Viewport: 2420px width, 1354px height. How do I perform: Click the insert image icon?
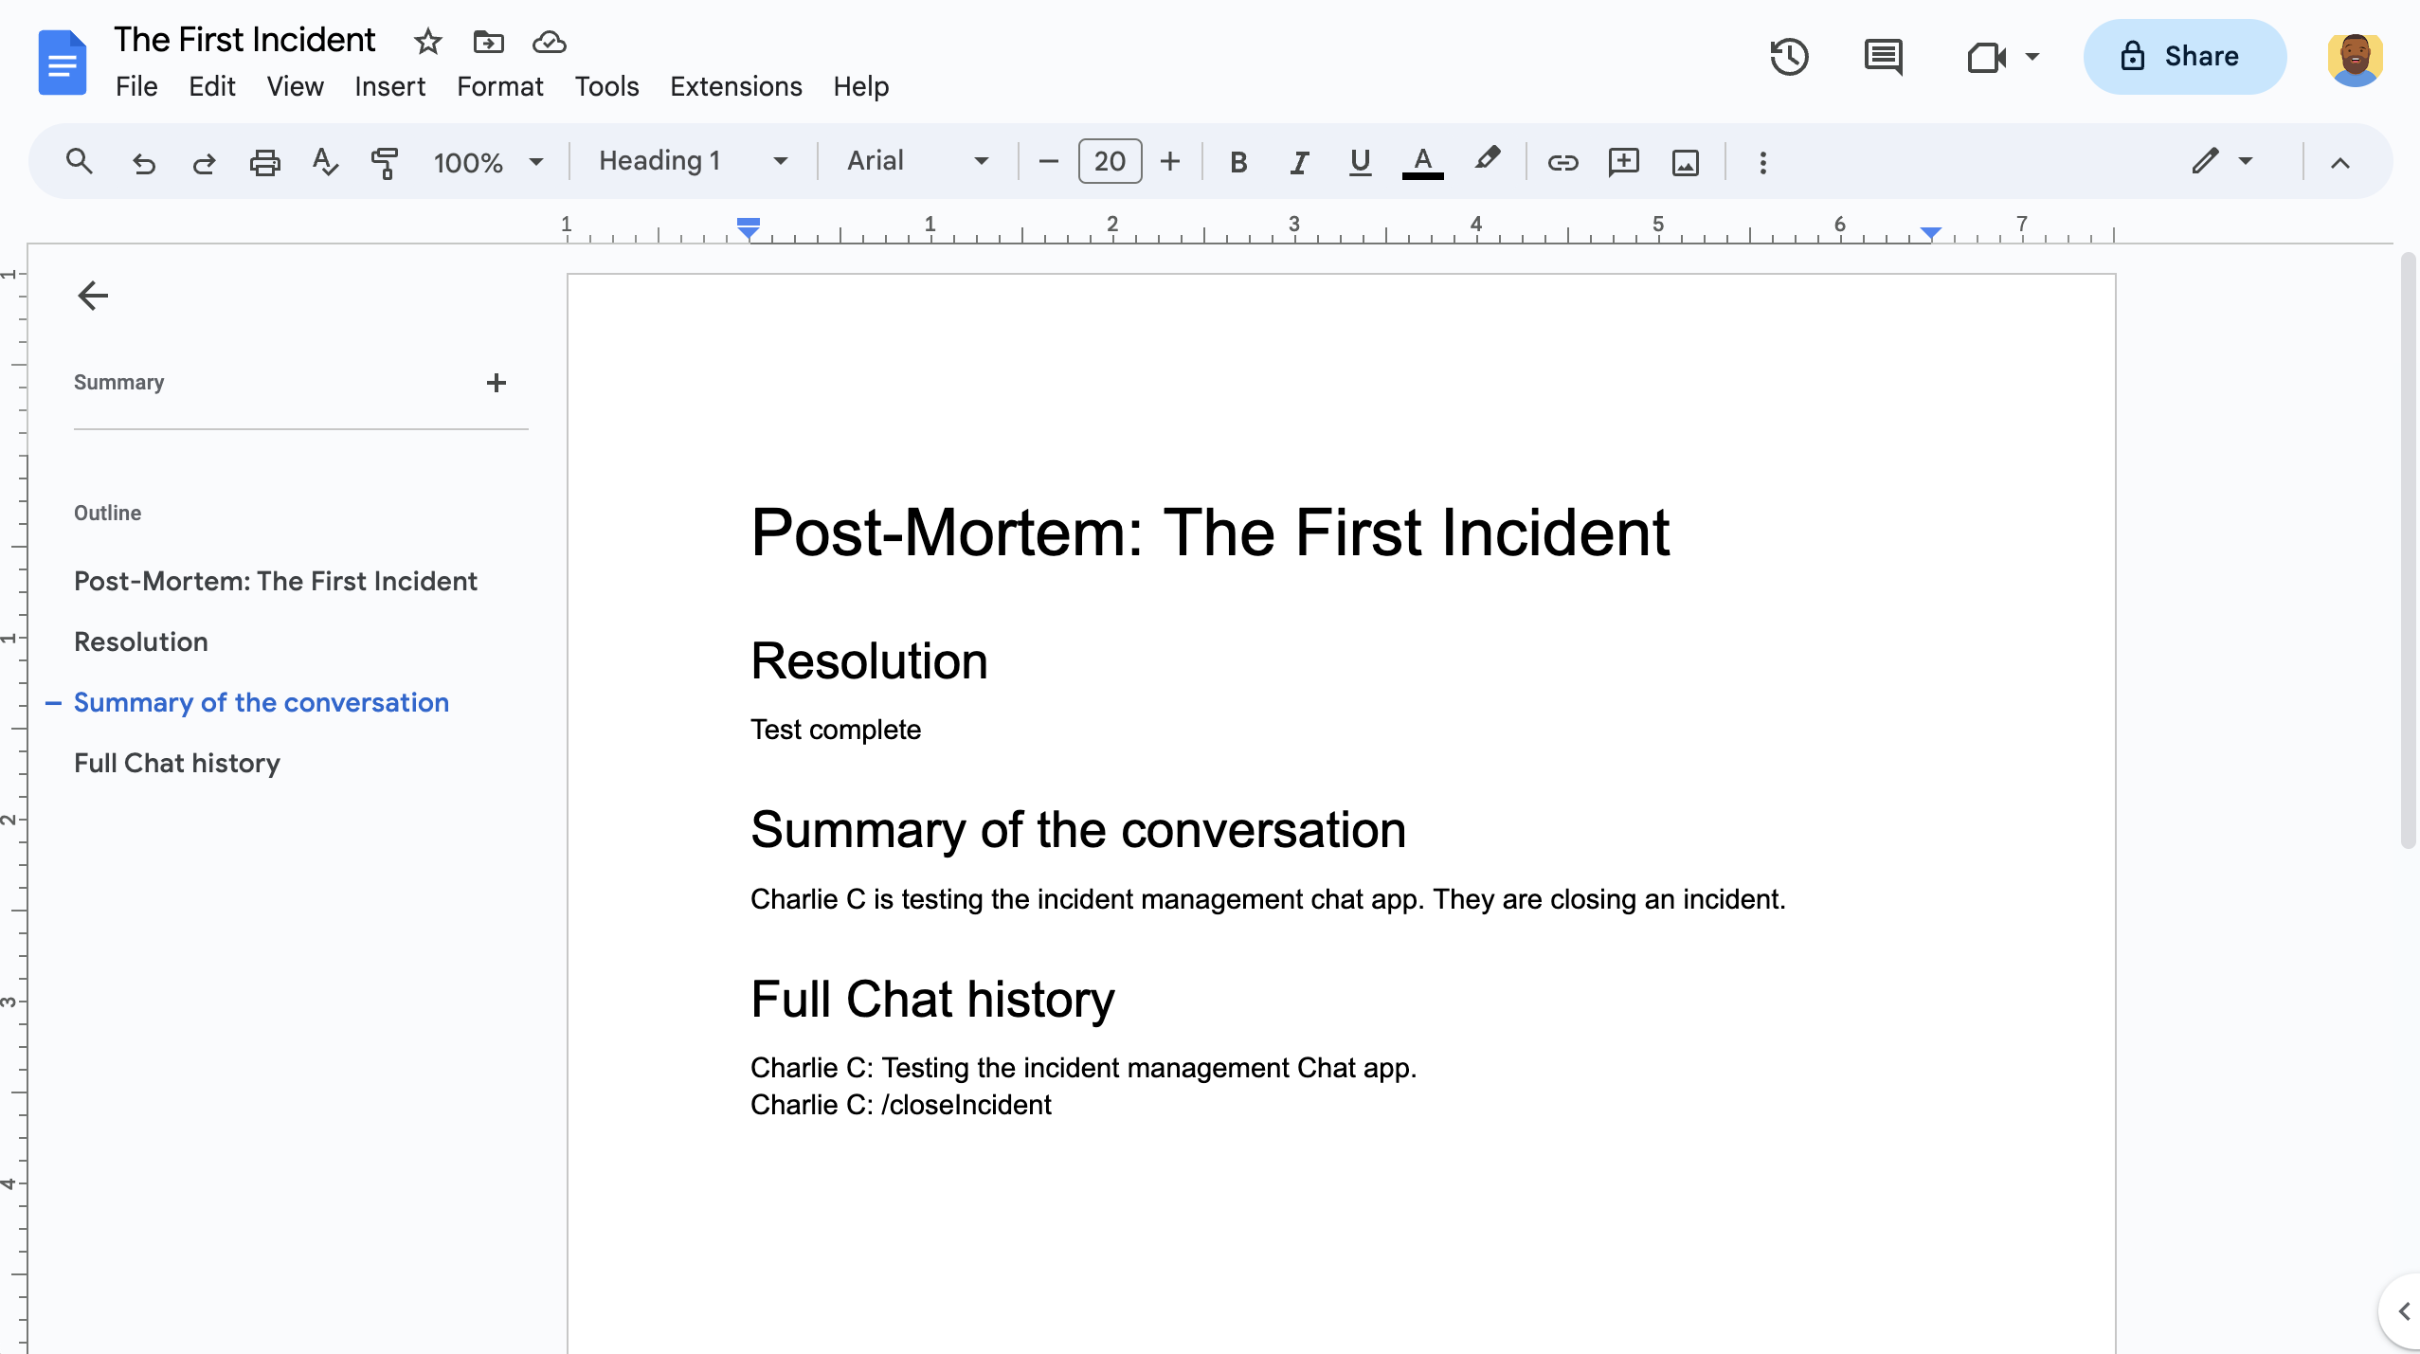pos(1684,161)
